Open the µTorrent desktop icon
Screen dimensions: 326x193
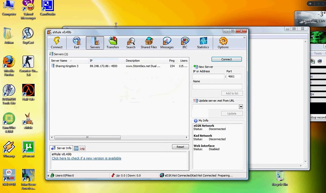pyautogui.click(x=28, y=149)
